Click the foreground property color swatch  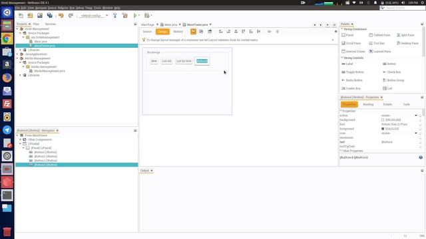pos(383,129)
